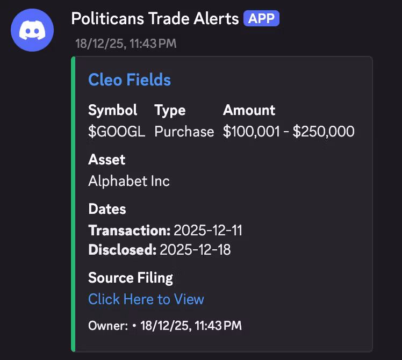Select the Disclosed date 2025-12-18

click(195, 250)
